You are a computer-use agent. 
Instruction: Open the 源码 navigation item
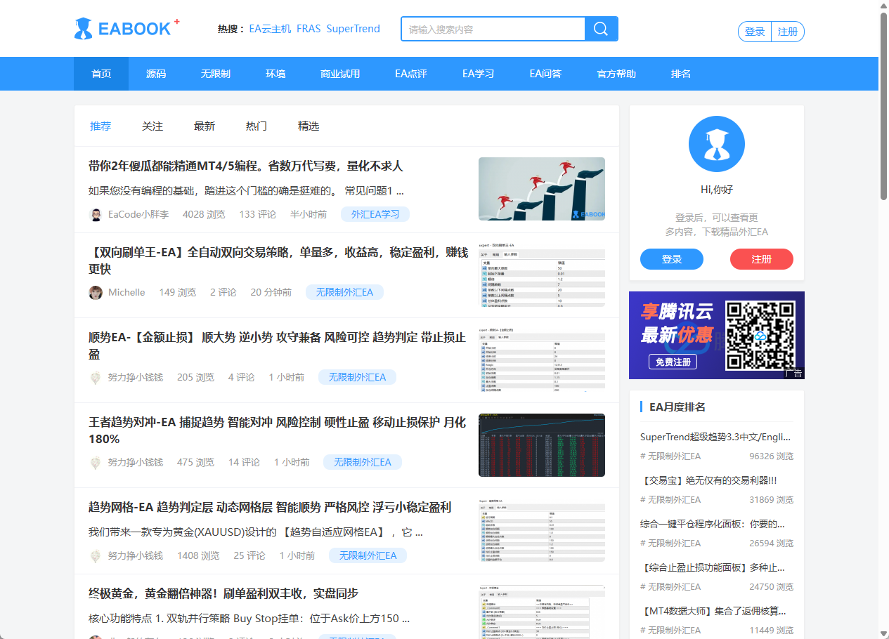(156, 74)
